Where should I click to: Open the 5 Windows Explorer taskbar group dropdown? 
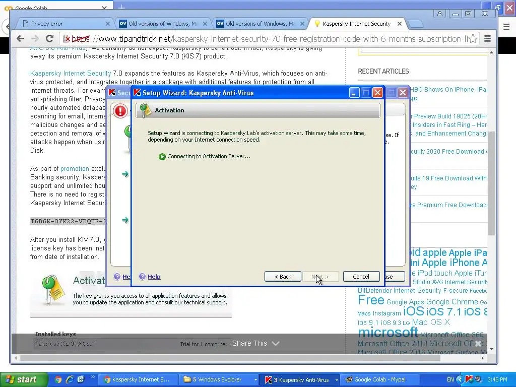point(255,379)
